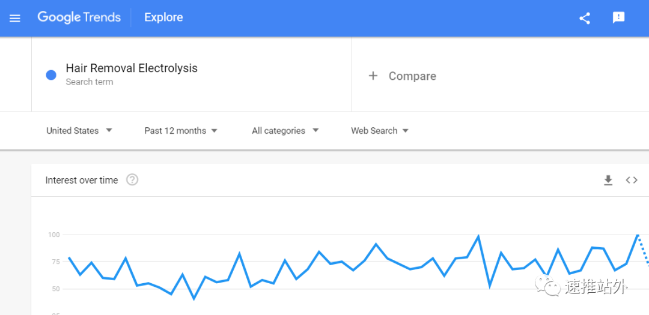The height and width of the screenshot is (315, 649).
Task: Open the hamburger main menu
Action: (x=15, y=18)
